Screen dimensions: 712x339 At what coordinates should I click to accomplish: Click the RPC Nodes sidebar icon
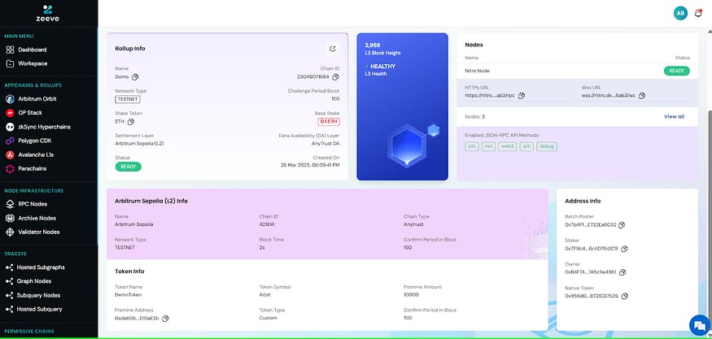10,204
